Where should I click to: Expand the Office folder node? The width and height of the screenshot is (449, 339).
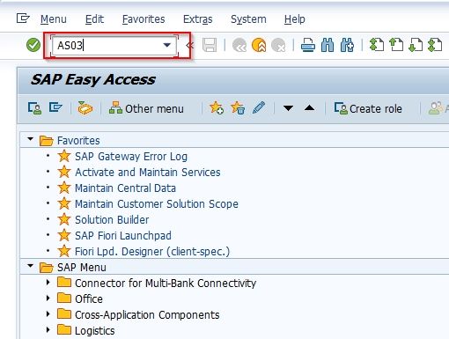pyautogui.click(x=48, y=298)
